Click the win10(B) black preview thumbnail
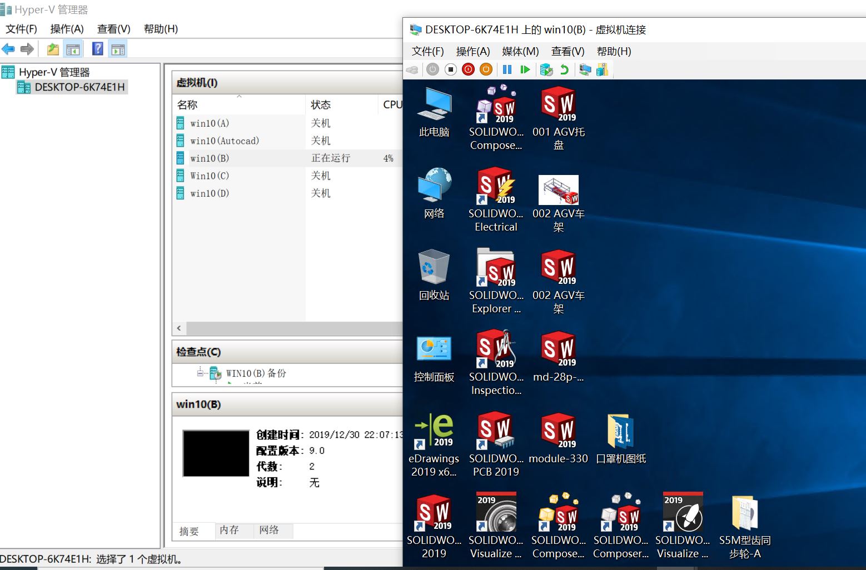Viewport: 866px width, 570px height. [x=216, y=453]
